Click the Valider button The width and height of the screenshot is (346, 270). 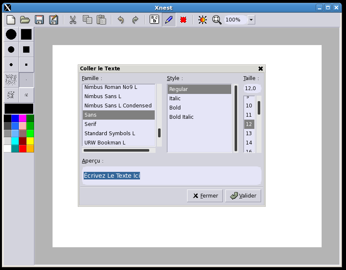[x=243, y=196]
